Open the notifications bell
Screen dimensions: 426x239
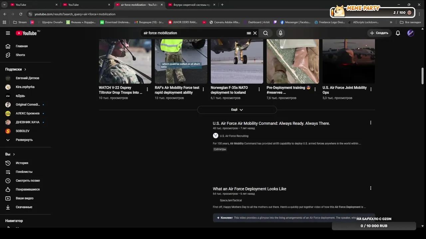pos(398,33)
